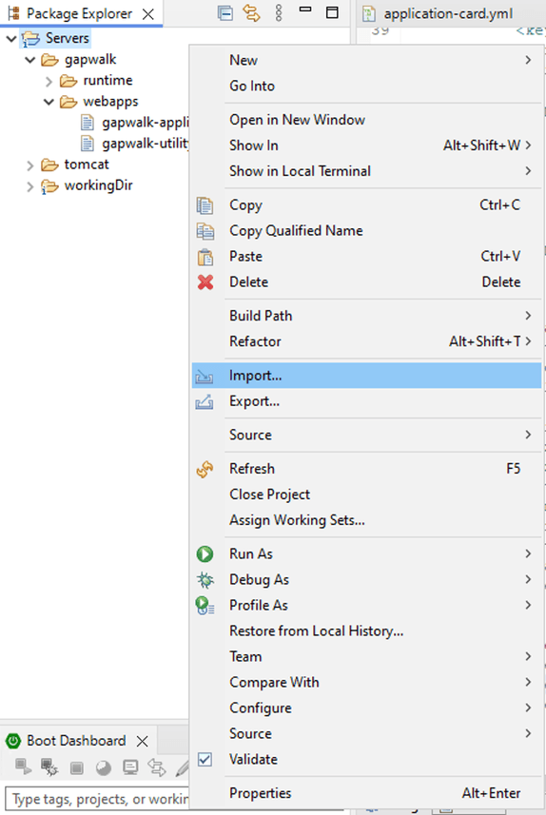The width and height of the screenshot is (546, 815).
Task: Select the gapwalk-utility file icon
Action: [88, 144]
